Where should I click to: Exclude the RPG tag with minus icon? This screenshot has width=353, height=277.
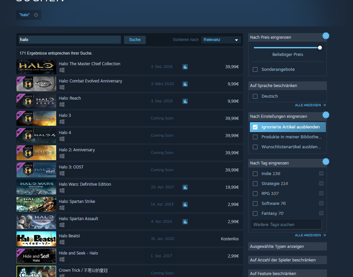pos(321,193)
